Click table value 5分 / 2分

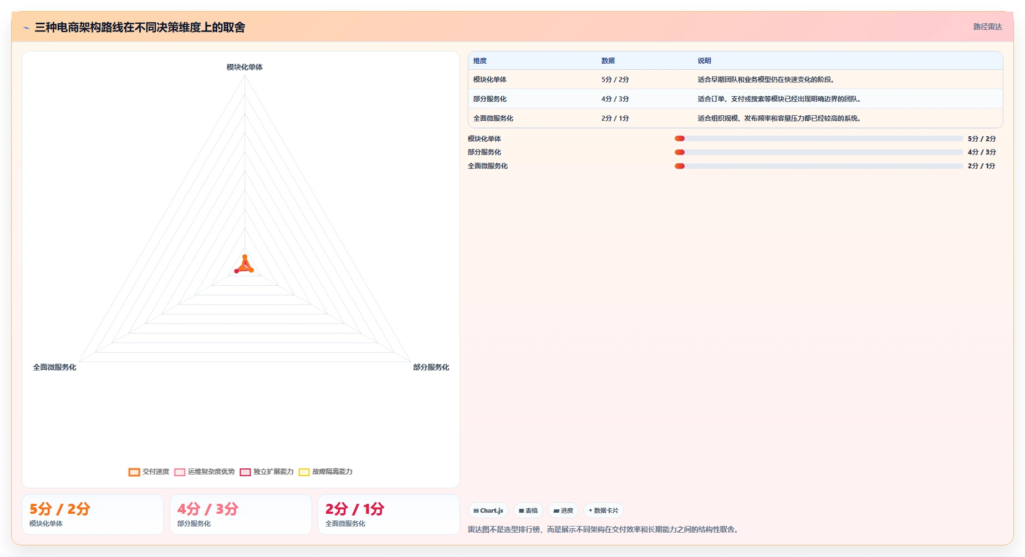pyautogui.click(x=615, y=80)
